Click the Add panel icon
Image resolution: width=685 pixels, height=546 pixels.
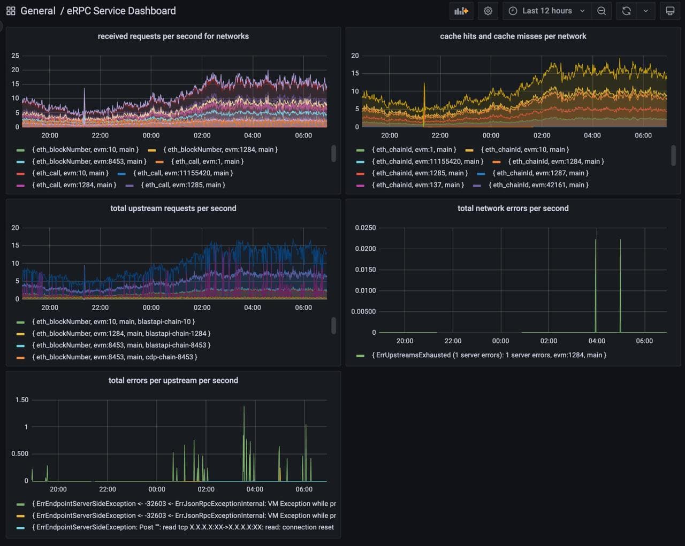click(461, 11)
